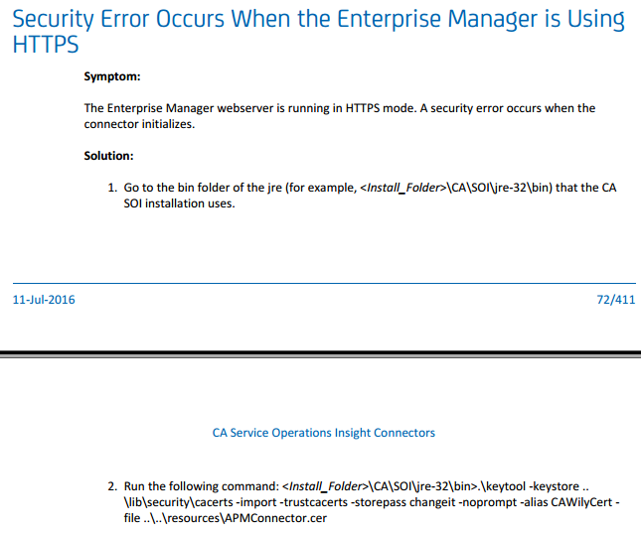This screenshot has height=534, width=641.
Task: Select the bold "Symptom:" label
Action: (112, 76)
